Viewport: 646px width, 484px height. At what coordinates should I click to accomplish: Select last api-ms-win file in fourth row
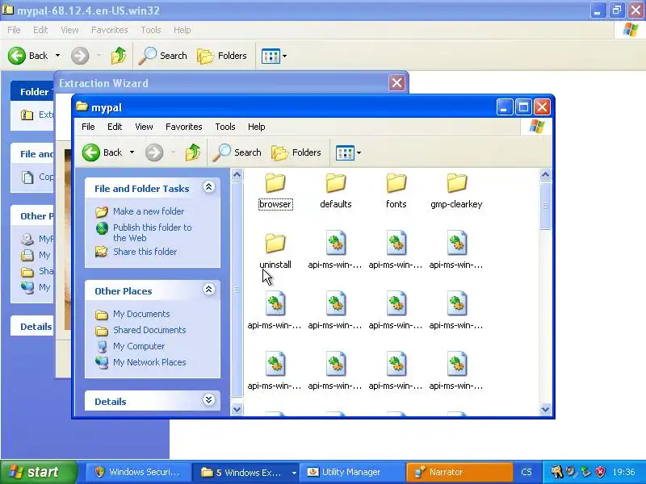[456, 373]
